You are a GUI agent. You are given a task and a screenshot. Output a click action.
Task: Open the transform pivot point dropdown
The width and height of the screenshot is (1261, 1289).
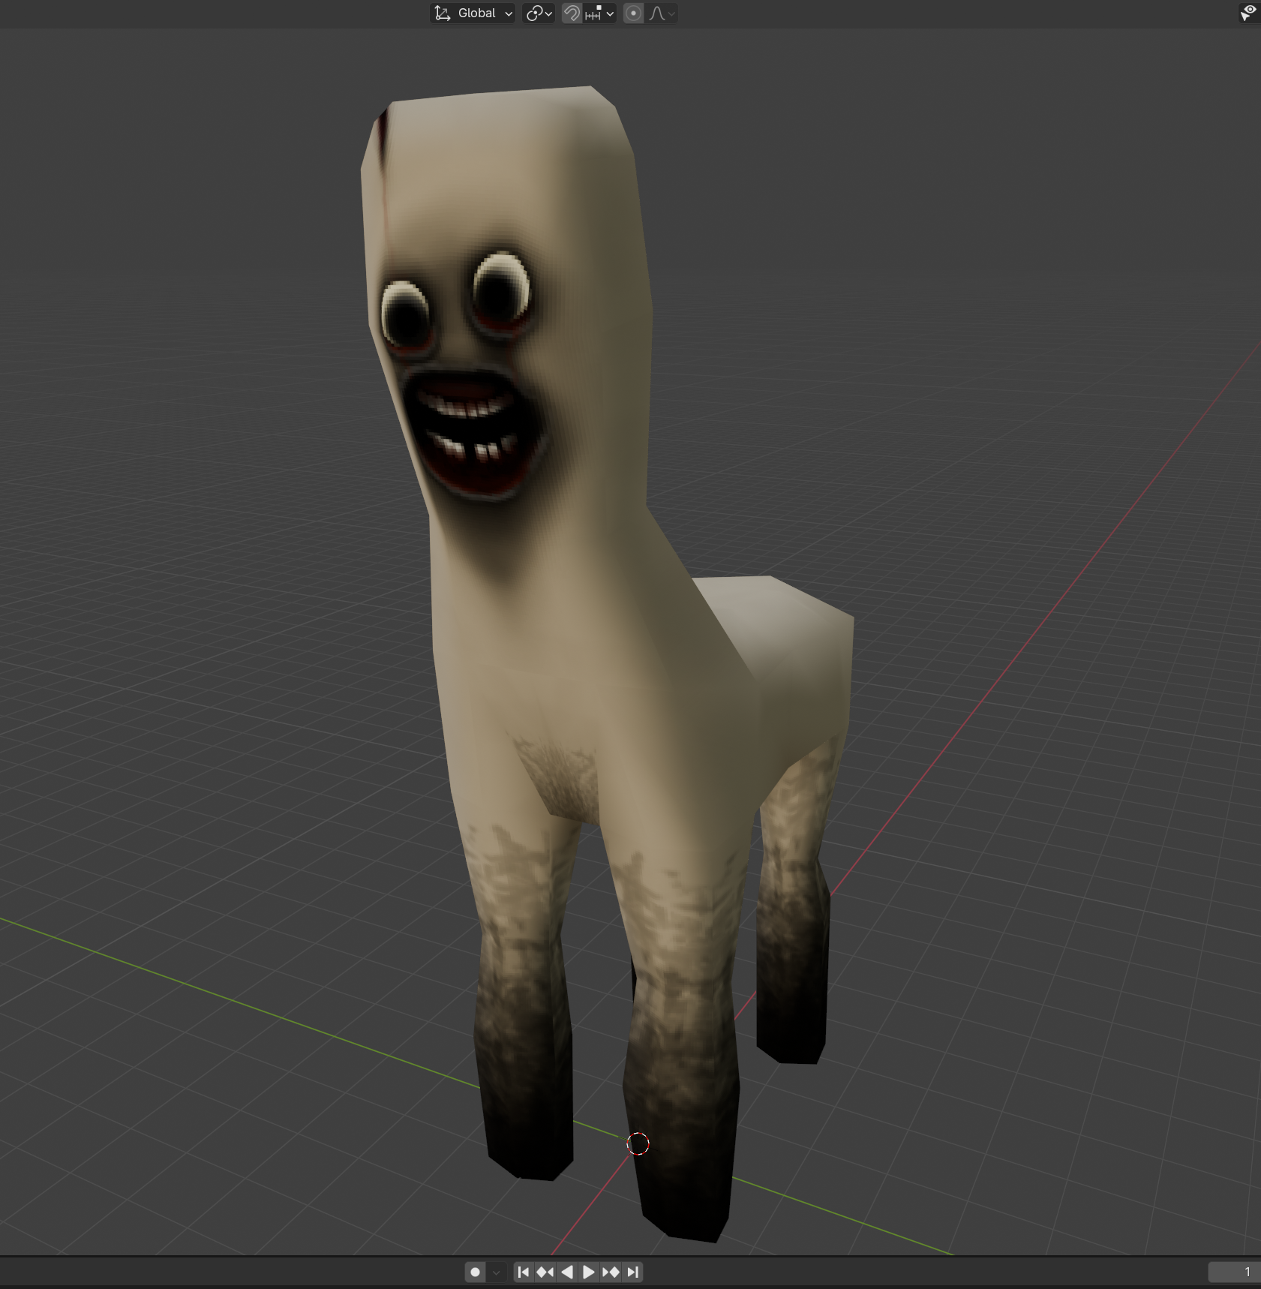[539, 14]
